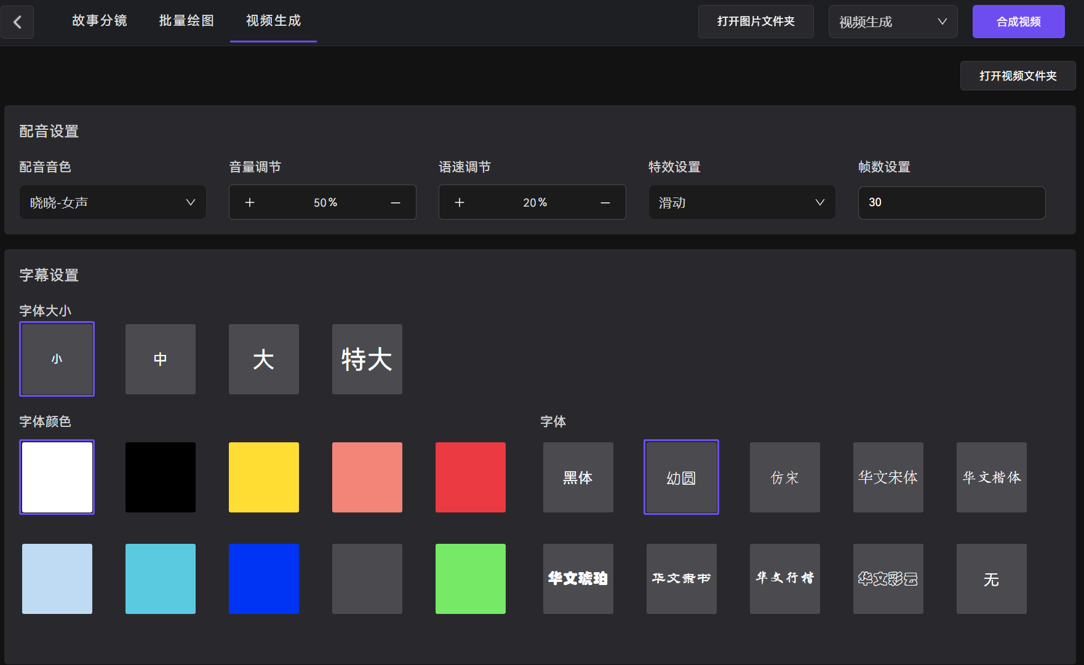Increase speech rate with 语速调节 plus icon
The width and height of the screenshot is (1084, 665).
[460, 202]
